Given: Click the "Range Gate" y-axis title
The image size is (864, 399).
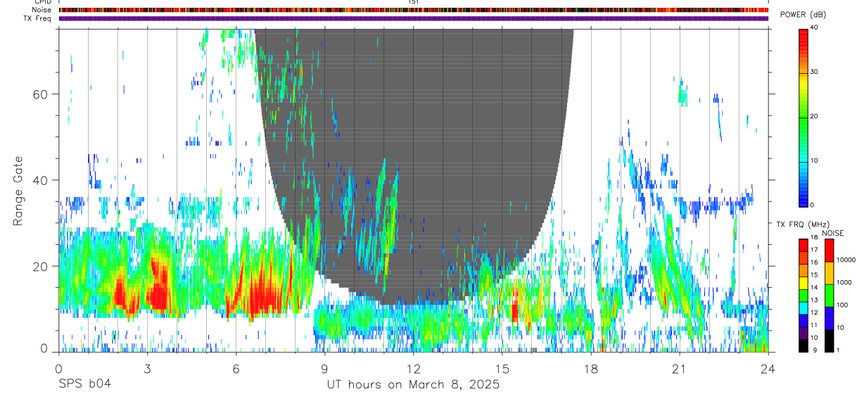Looking at the screenshot, I should point(20,191).
